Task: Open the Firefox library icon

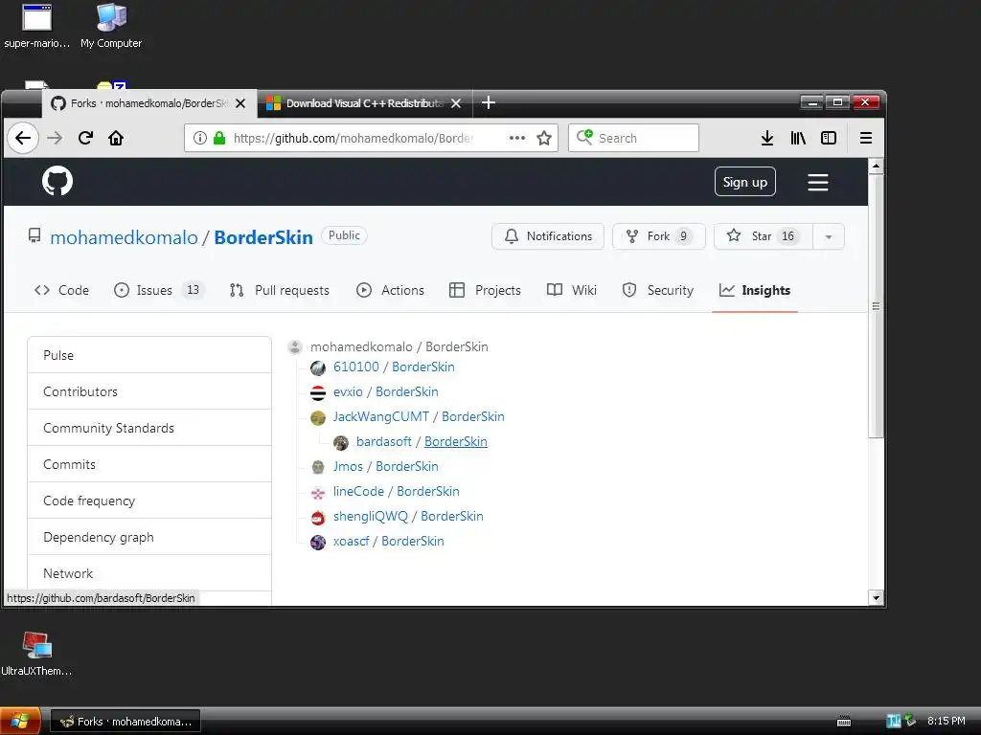Action: coord(798,138)
